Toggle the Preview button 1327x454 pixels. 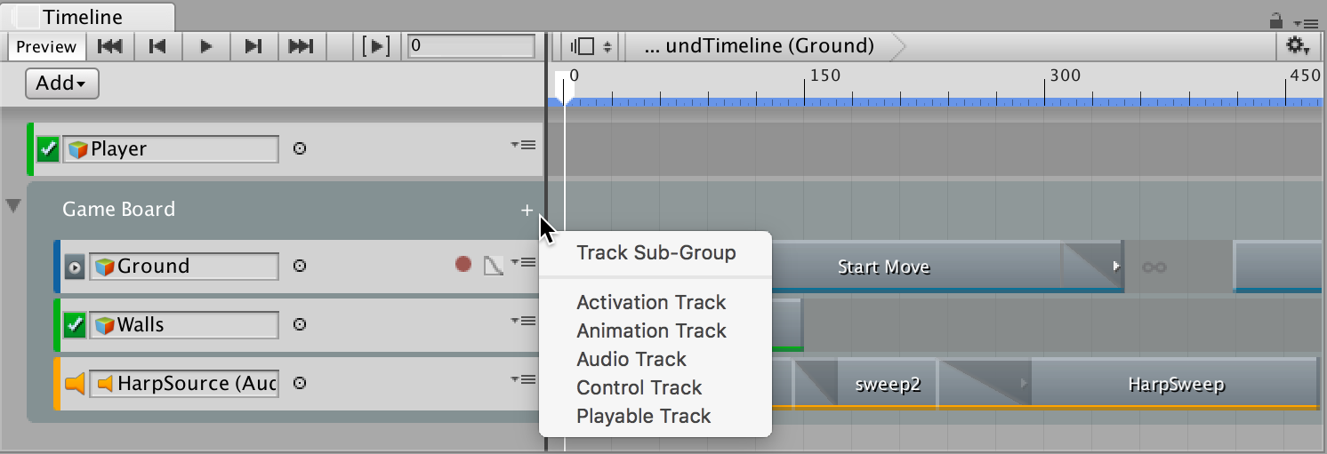(x=46, y=46)
